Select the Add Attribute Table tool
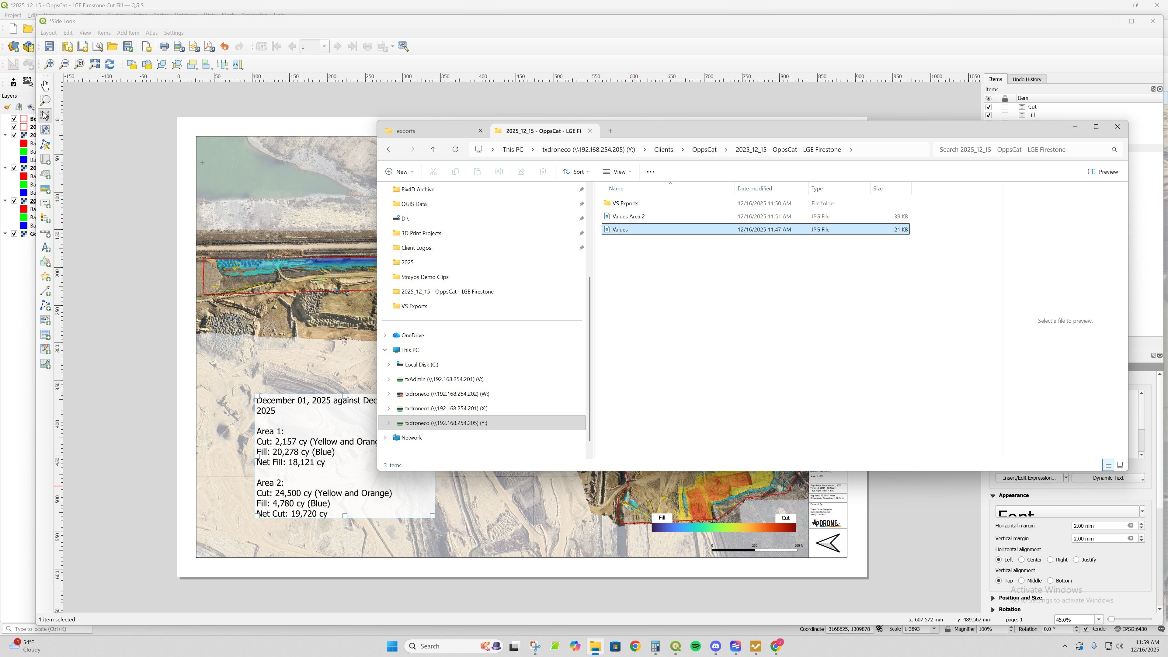 [45, 335]
